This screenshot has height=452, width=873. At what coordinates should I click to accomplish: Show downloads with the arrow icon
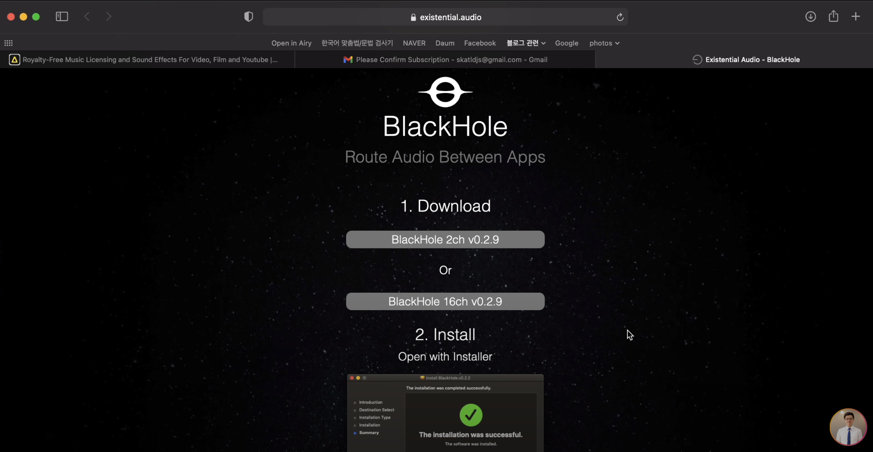810,16
